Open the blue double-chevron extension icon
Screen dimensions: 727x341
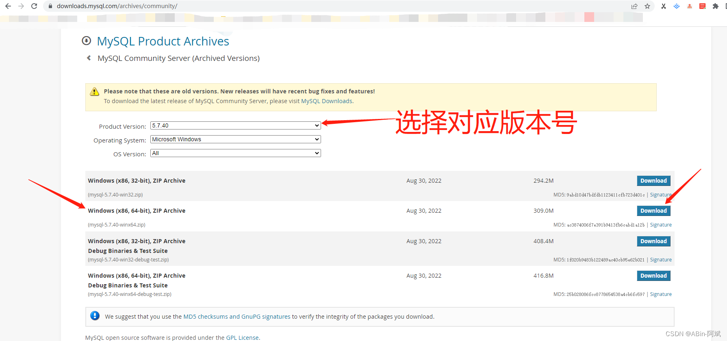677,6
